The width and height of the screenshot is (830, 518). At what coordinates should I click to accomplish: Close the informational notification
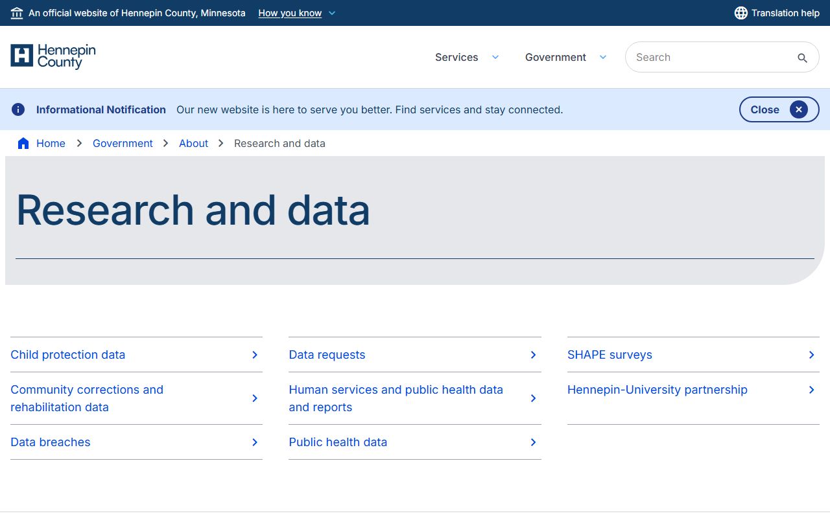[x=779, y=109]
